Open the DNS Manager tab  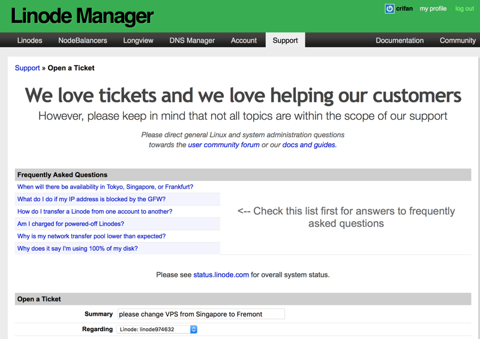coord(192,40)
